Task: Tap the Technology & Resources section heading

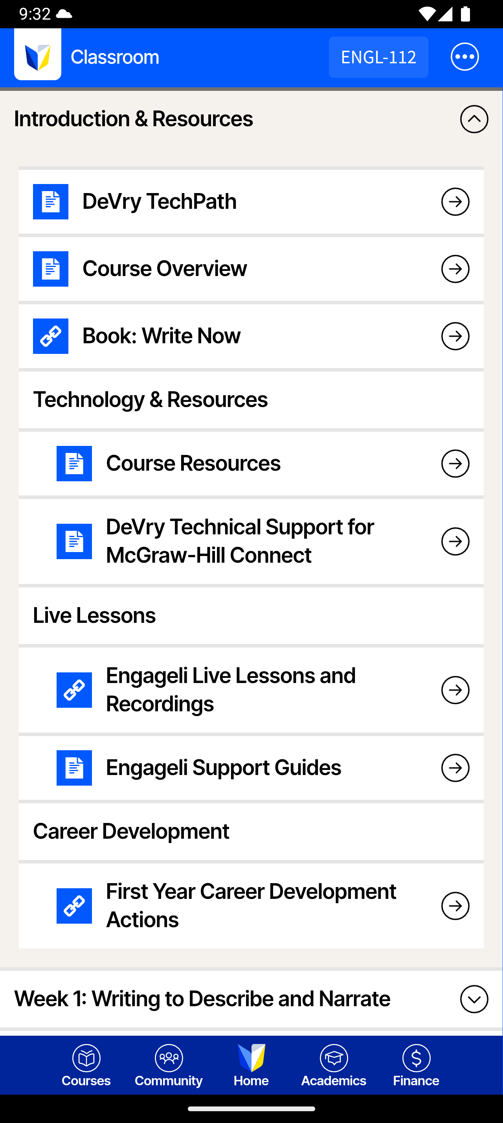Action: [150, 400]
